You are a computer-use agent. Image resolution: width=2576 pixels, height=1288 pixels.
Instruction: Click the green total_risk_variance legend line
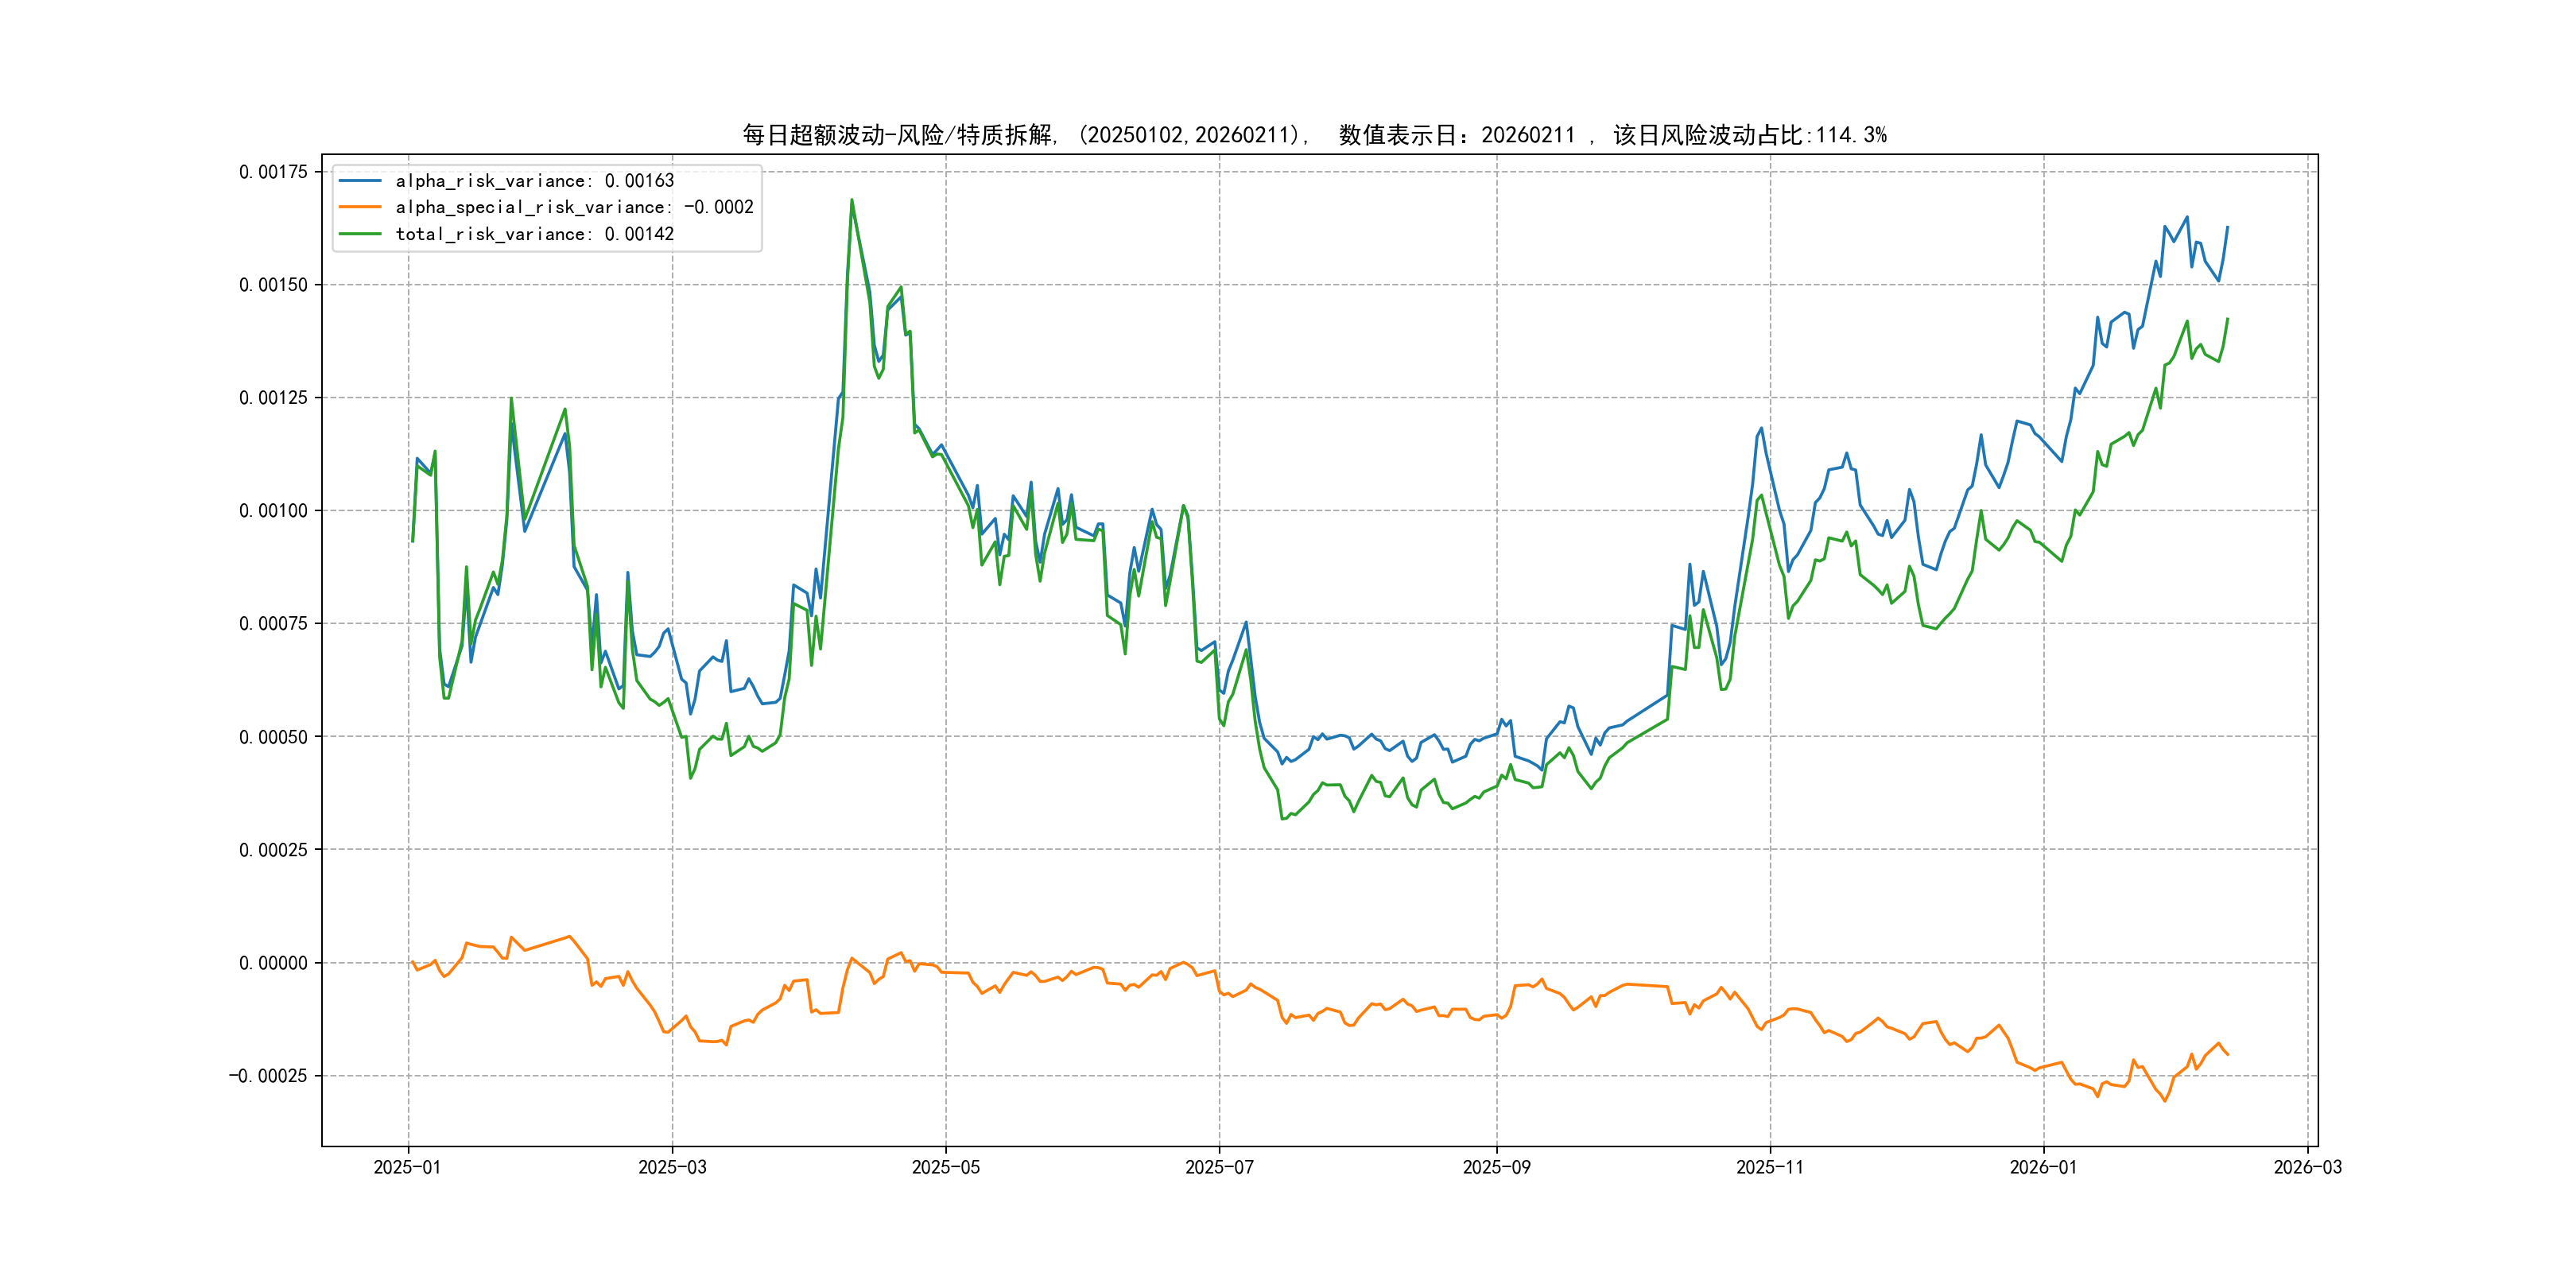[360, 234]
